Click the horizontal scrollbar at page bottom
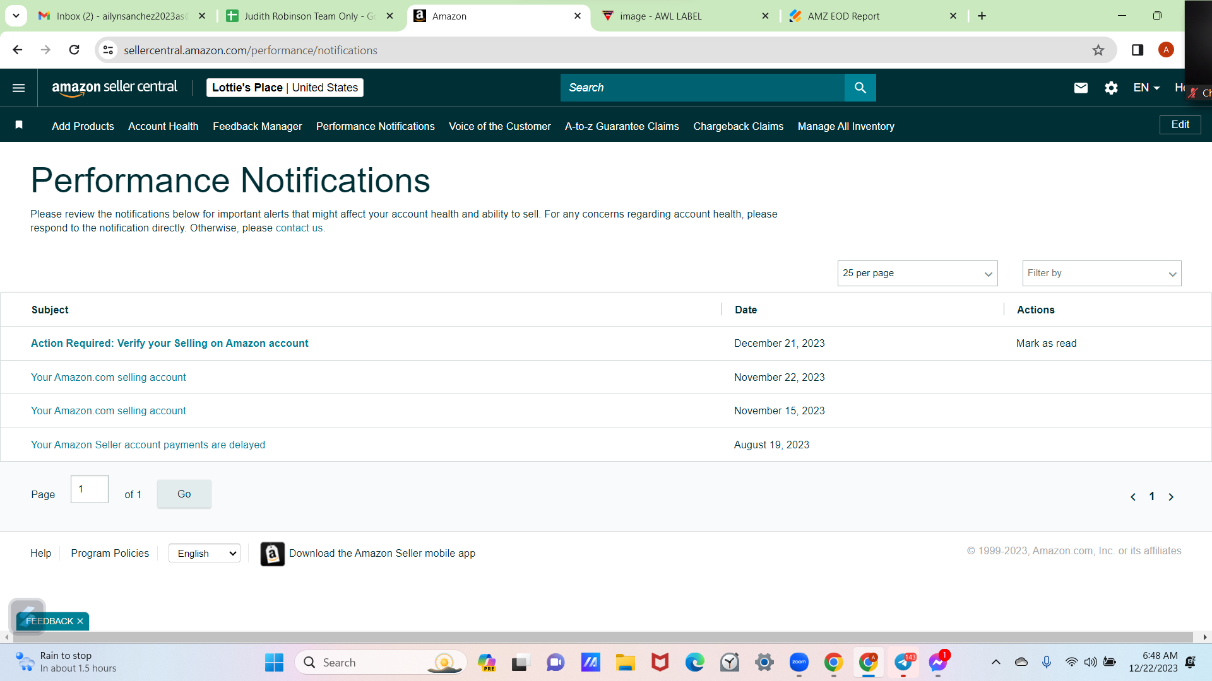Image resolution: width=1212 pixels, height=681 pixels. [603, 637]
